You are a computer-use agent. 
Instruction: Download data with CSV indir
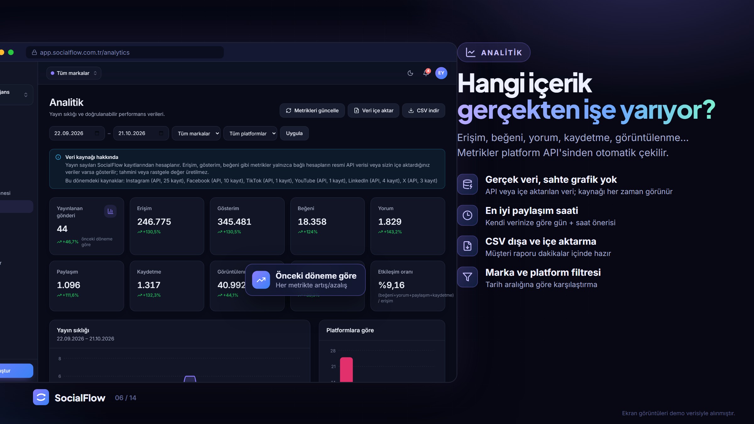423,111
